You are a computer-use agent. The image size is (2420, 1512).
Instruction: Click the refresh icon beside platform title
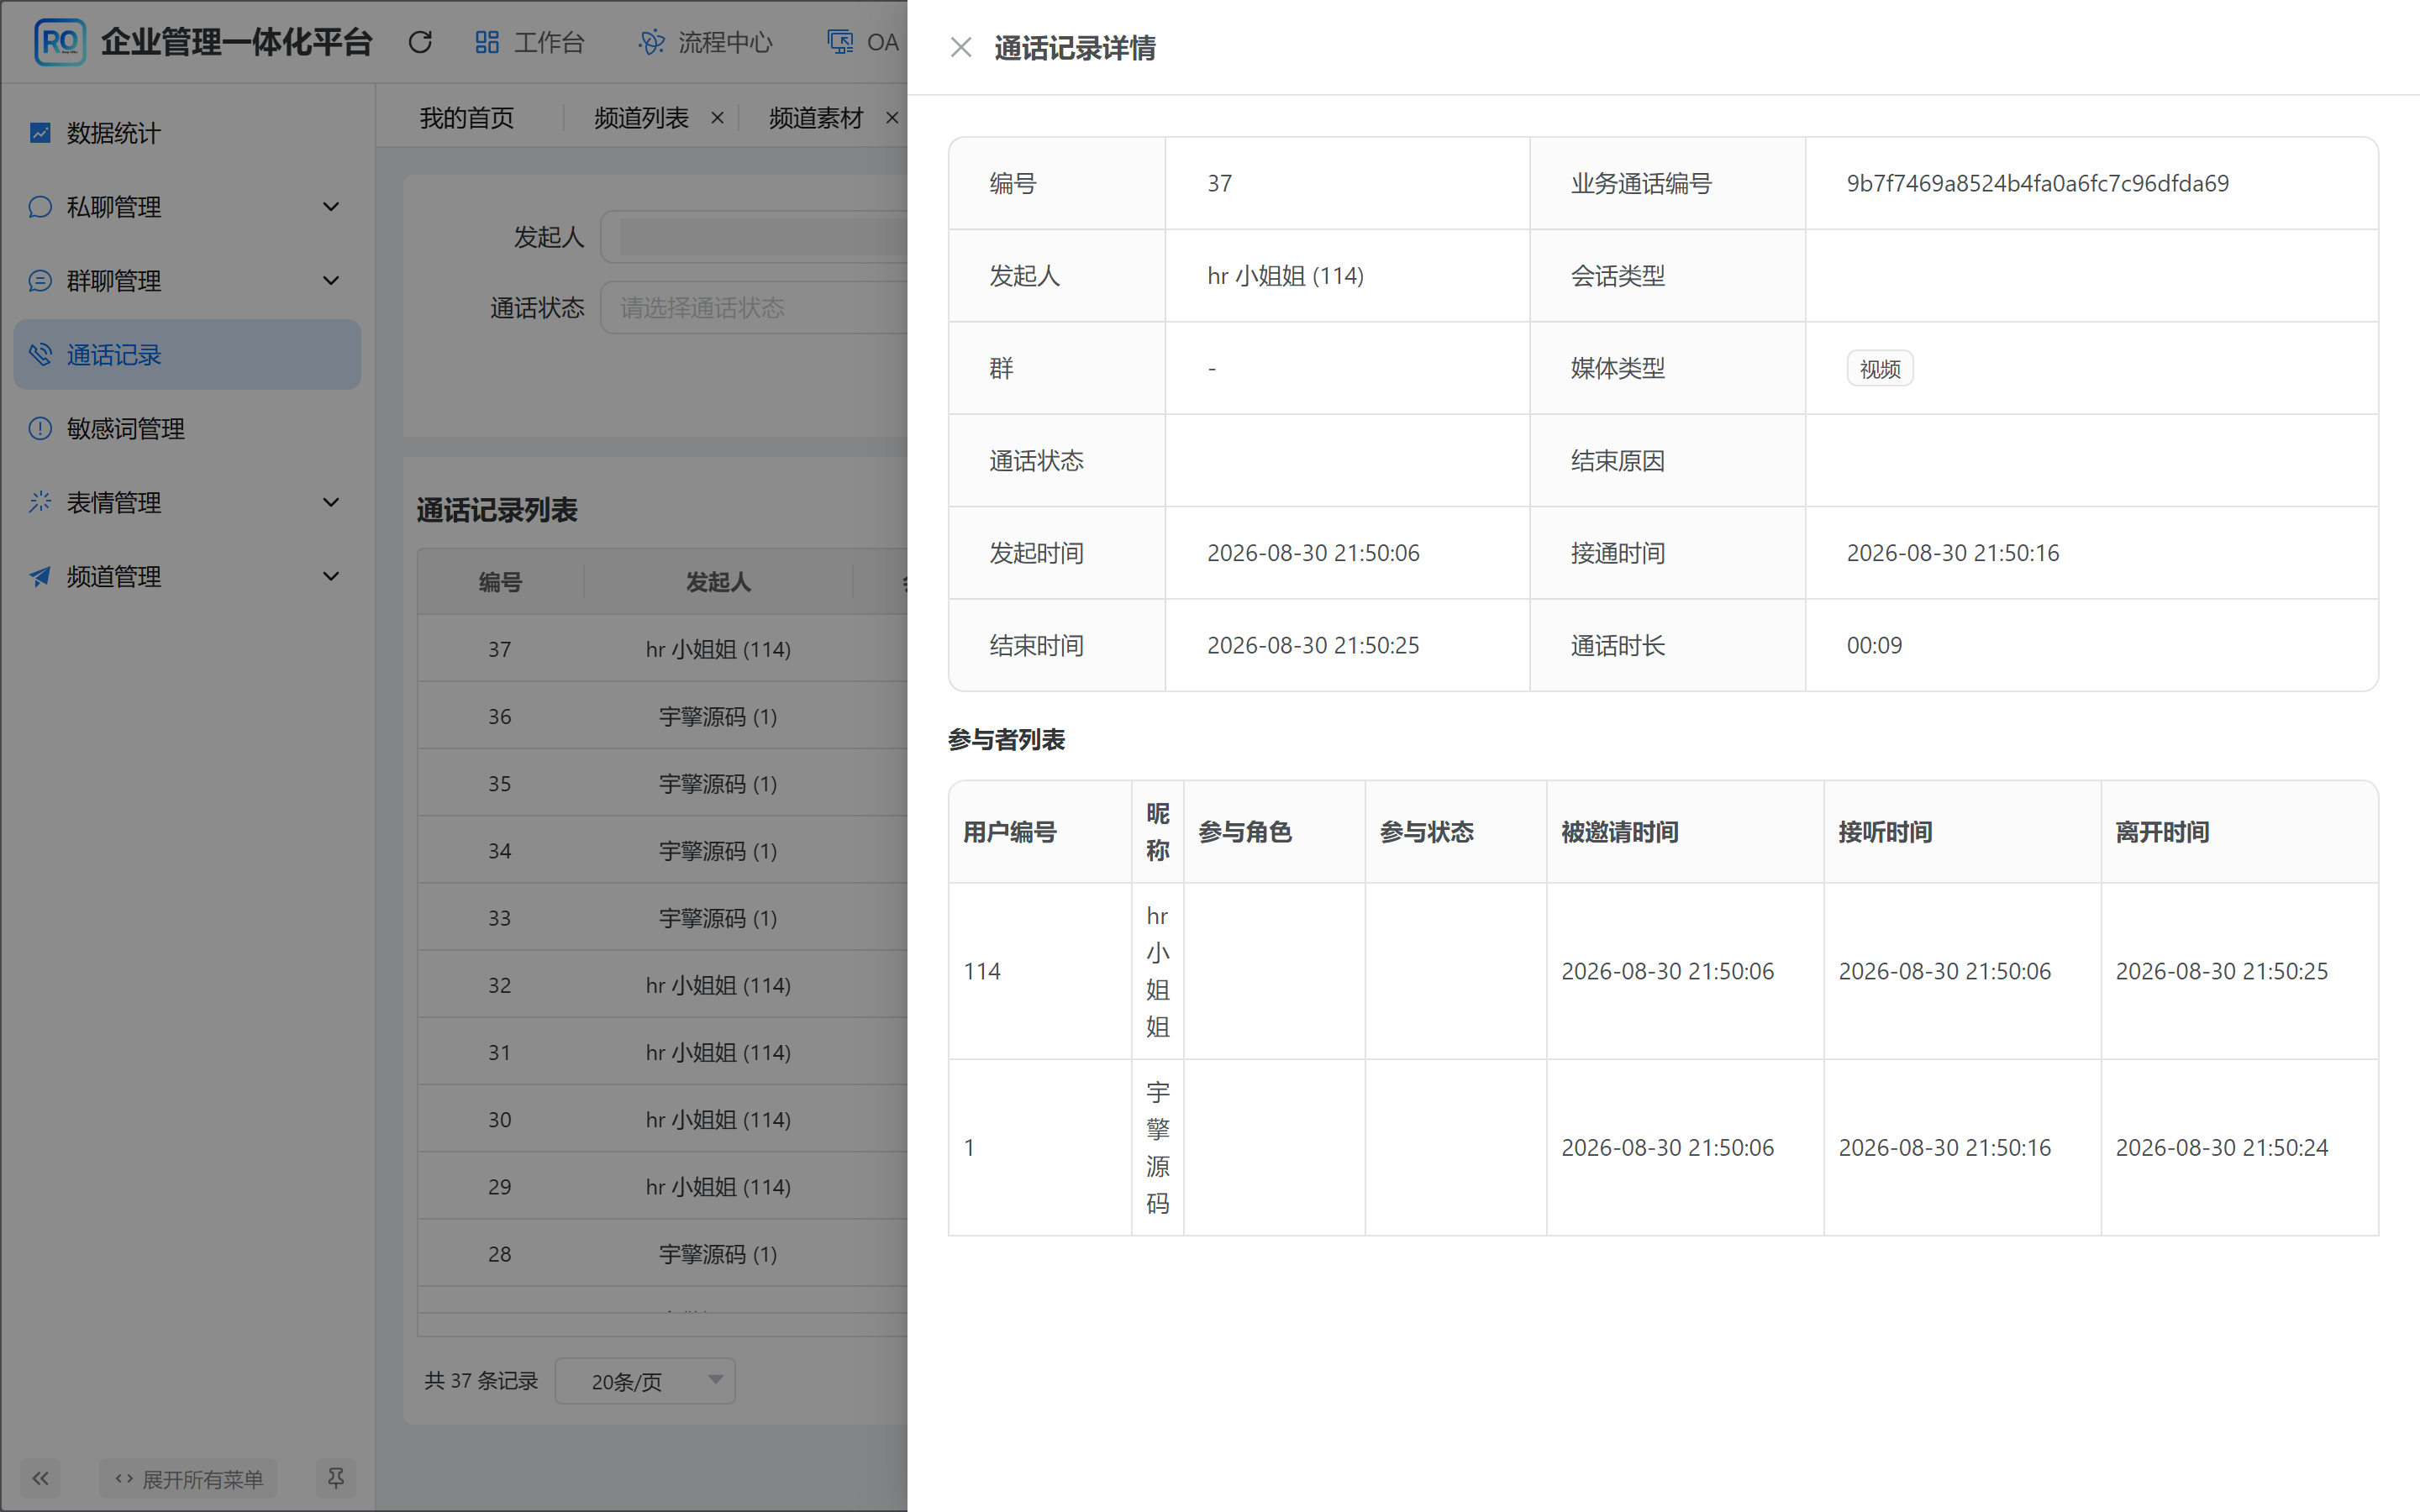(x=420, y=42)
